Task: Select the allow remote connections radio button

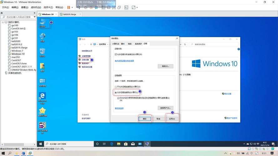Action: point(116,92)
